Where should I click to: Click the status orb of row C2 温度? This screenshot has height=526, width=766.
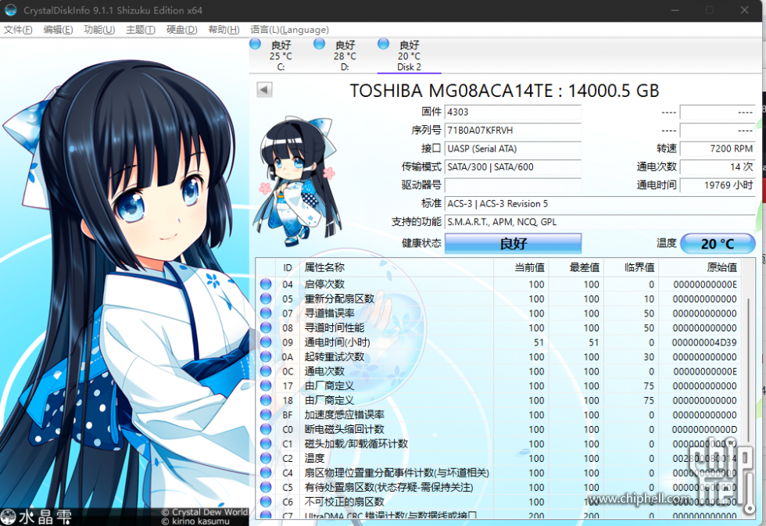tap(266, 458)
